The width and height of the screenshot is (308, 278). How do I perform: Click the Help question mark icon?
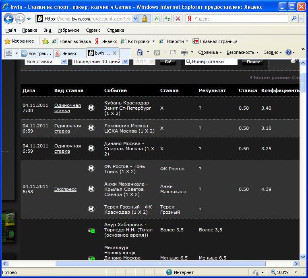click(x=289, y=52)
